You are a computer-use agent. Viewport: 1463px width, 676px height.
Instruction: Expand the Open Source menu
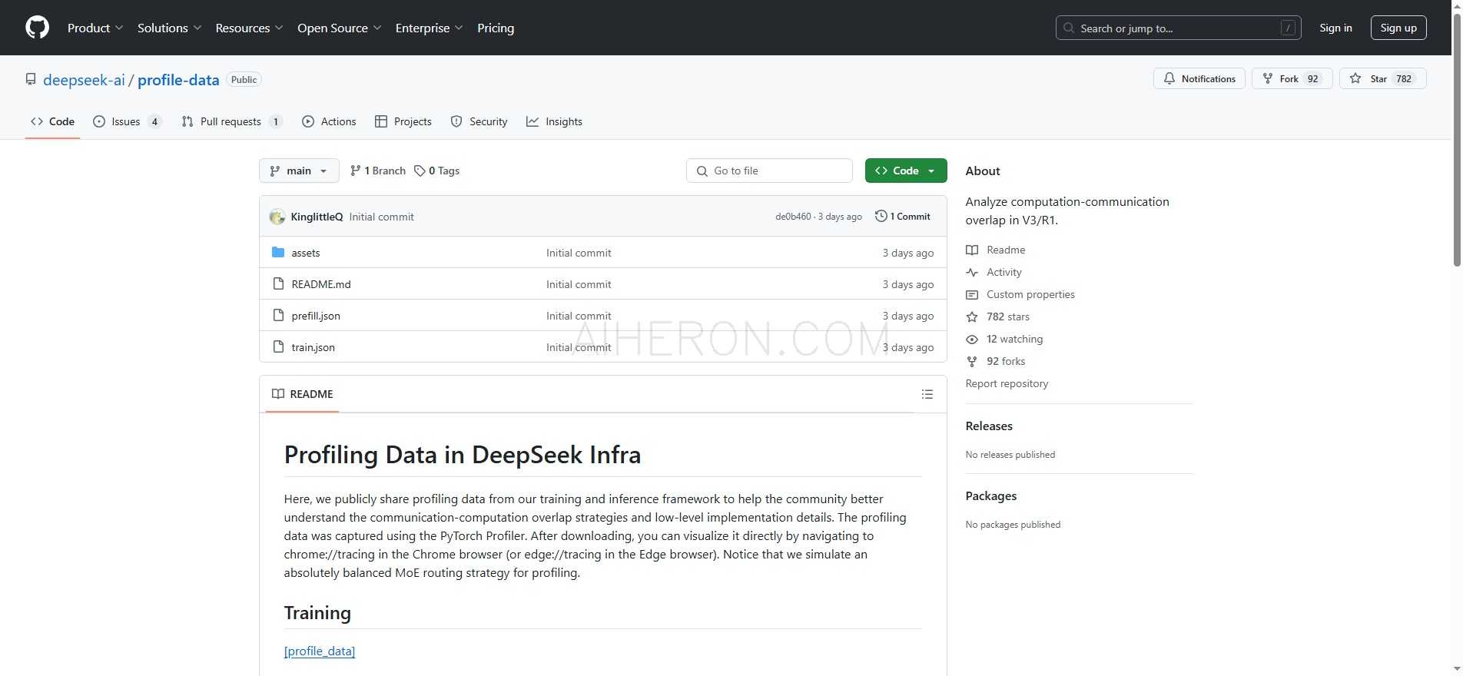(x=340, y=28)
